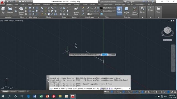This screenshot has height=99, width=177.
Task: Expand the command line history arrow
Action: (129, 89)
